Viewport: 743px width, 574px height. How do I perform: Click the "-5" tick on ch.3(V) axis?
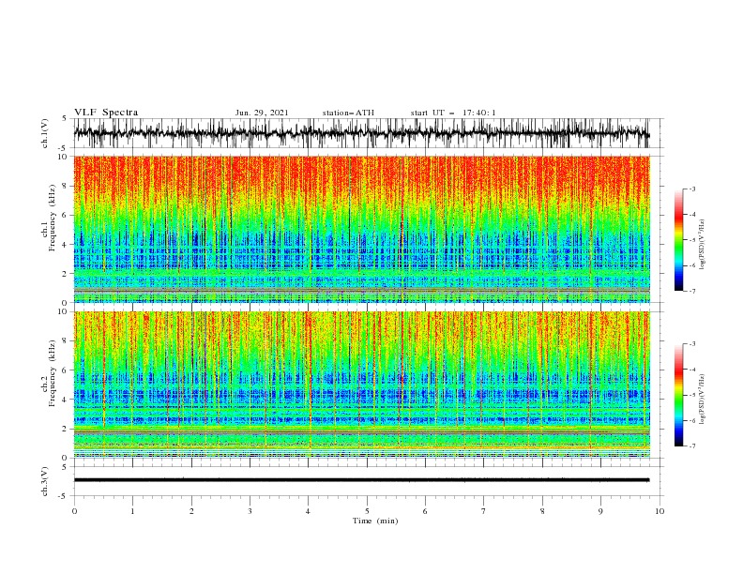(x=64, y=496)
